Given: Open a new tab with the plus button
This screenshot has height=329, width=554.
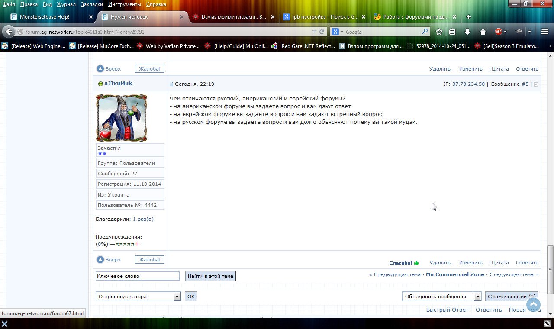Looking at the screenshot, I should [469, 17].
